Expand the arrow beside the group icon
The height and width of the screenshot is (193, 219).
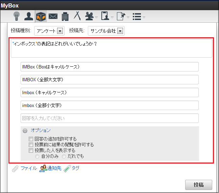coord(96,17)
